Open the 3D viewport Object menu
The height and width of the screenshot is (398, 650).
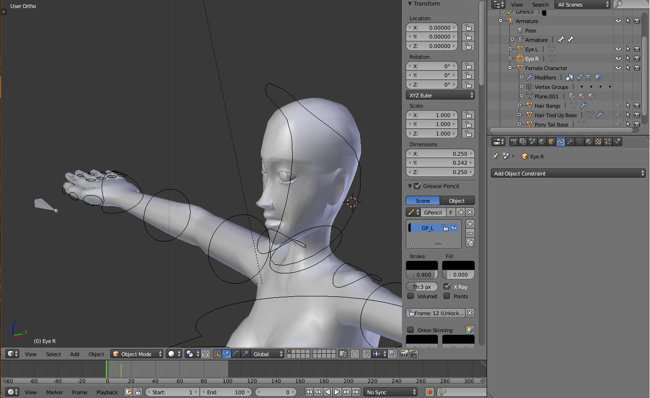point(96,354)
